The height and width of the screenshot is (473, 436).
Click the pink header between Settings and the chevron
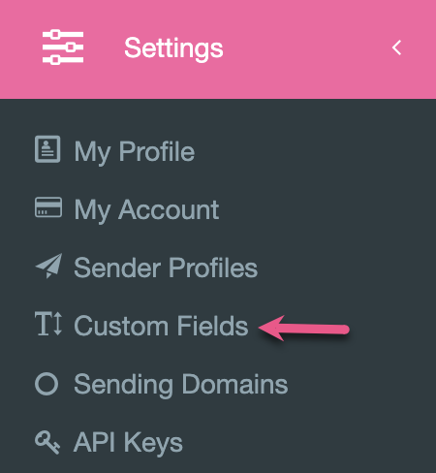pyautogui.click(x=307, y=47)
